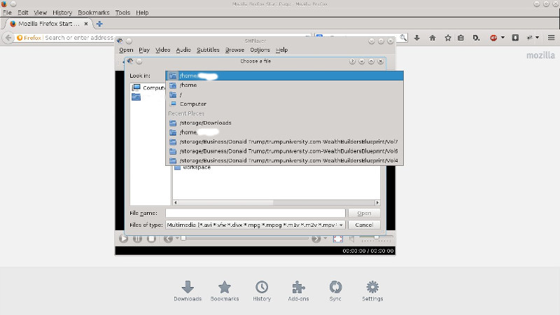Image resolution: width=560 pixels, height=315 pixels.
Task: Open Add-ons shortcut on Firefox start page
Action: [299, 290]
